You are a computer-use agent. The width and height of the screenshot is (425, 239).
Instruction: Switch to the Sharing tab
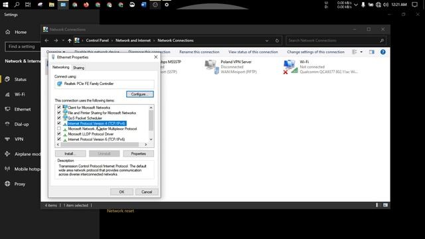pyautogui.click(x=78, y=68)
